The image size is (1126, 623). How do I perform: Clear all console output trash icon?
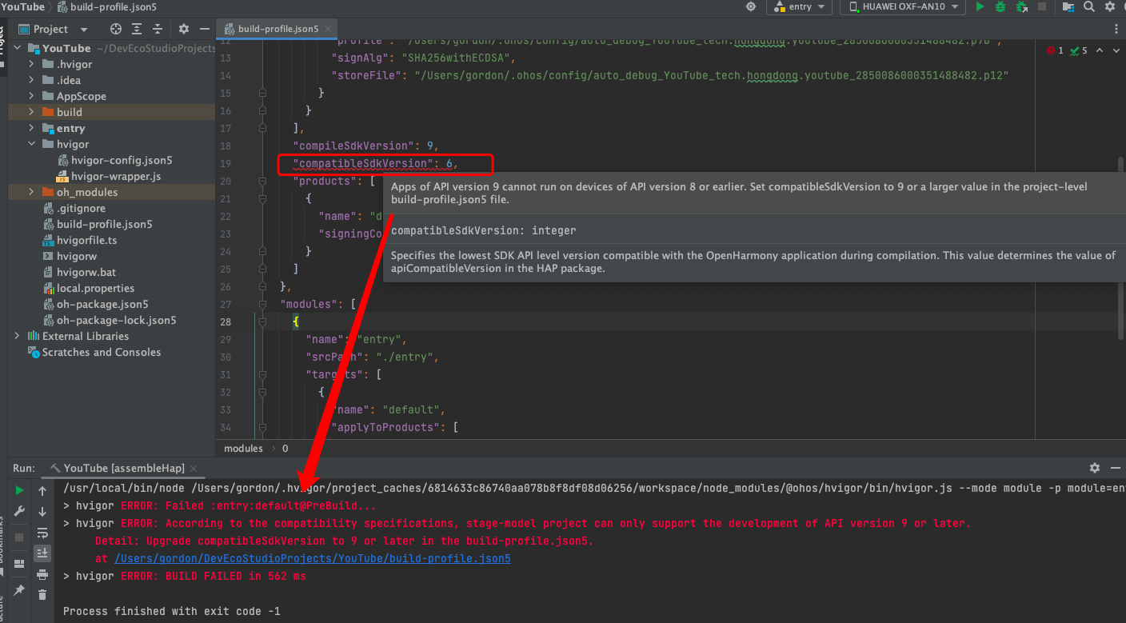[x=42, y=594]
